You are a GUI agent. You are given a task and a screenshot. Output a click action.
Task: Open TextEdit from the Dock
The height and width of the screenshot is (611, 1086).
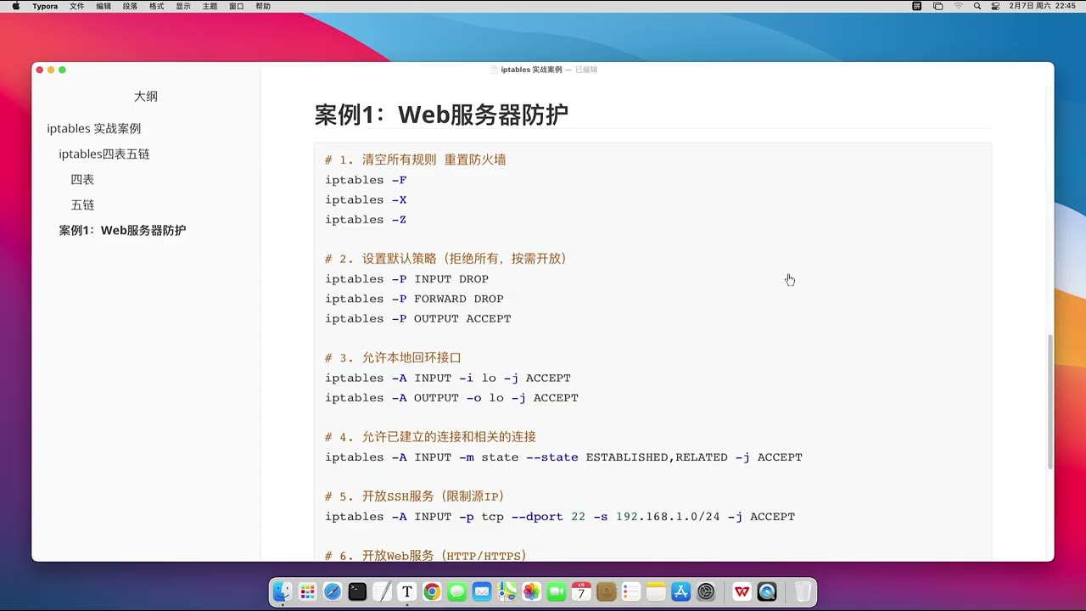[x=383, y=591]
